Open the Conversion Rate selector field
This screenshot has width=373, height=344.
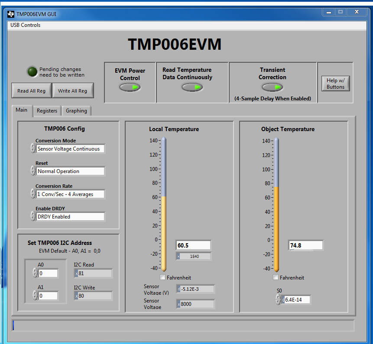(x=71, y=194)
